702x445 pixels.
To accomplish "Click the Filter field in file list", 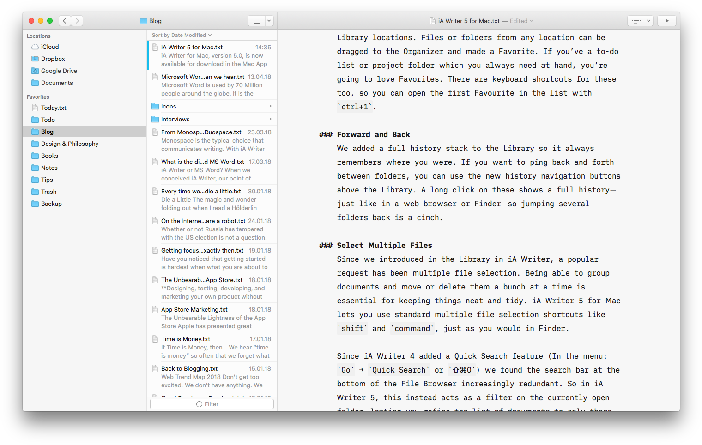I will click(212, 404).
